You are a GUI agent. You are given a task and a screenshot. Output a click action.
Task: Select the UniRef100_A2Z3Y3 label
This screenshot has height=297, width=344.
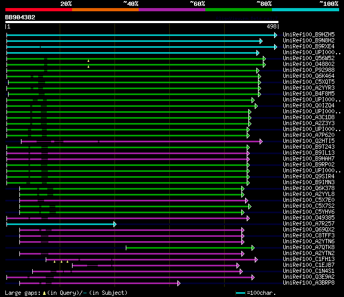tap(309, 124)
